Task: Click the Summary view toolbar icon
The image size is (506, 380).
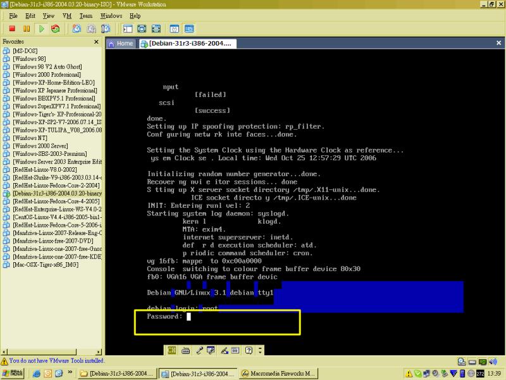Action: [175, 28]
